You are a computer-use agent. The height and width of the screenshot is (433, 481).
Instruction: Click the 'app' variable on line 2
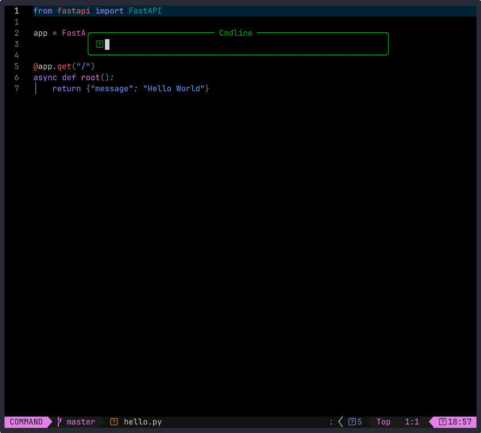pos(40,33)
